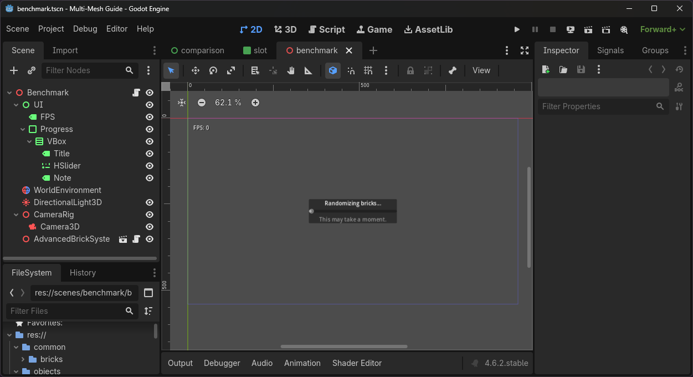Screen dimensions: 693x377
Task: Open skeleton options bone icon
Action: click(x=453, y=70)
